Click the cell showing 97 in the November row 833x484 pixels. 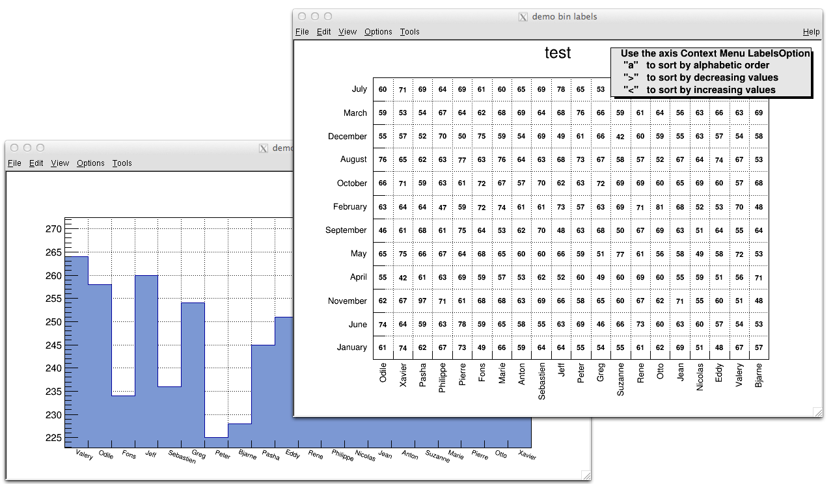(x=422, y=301)
